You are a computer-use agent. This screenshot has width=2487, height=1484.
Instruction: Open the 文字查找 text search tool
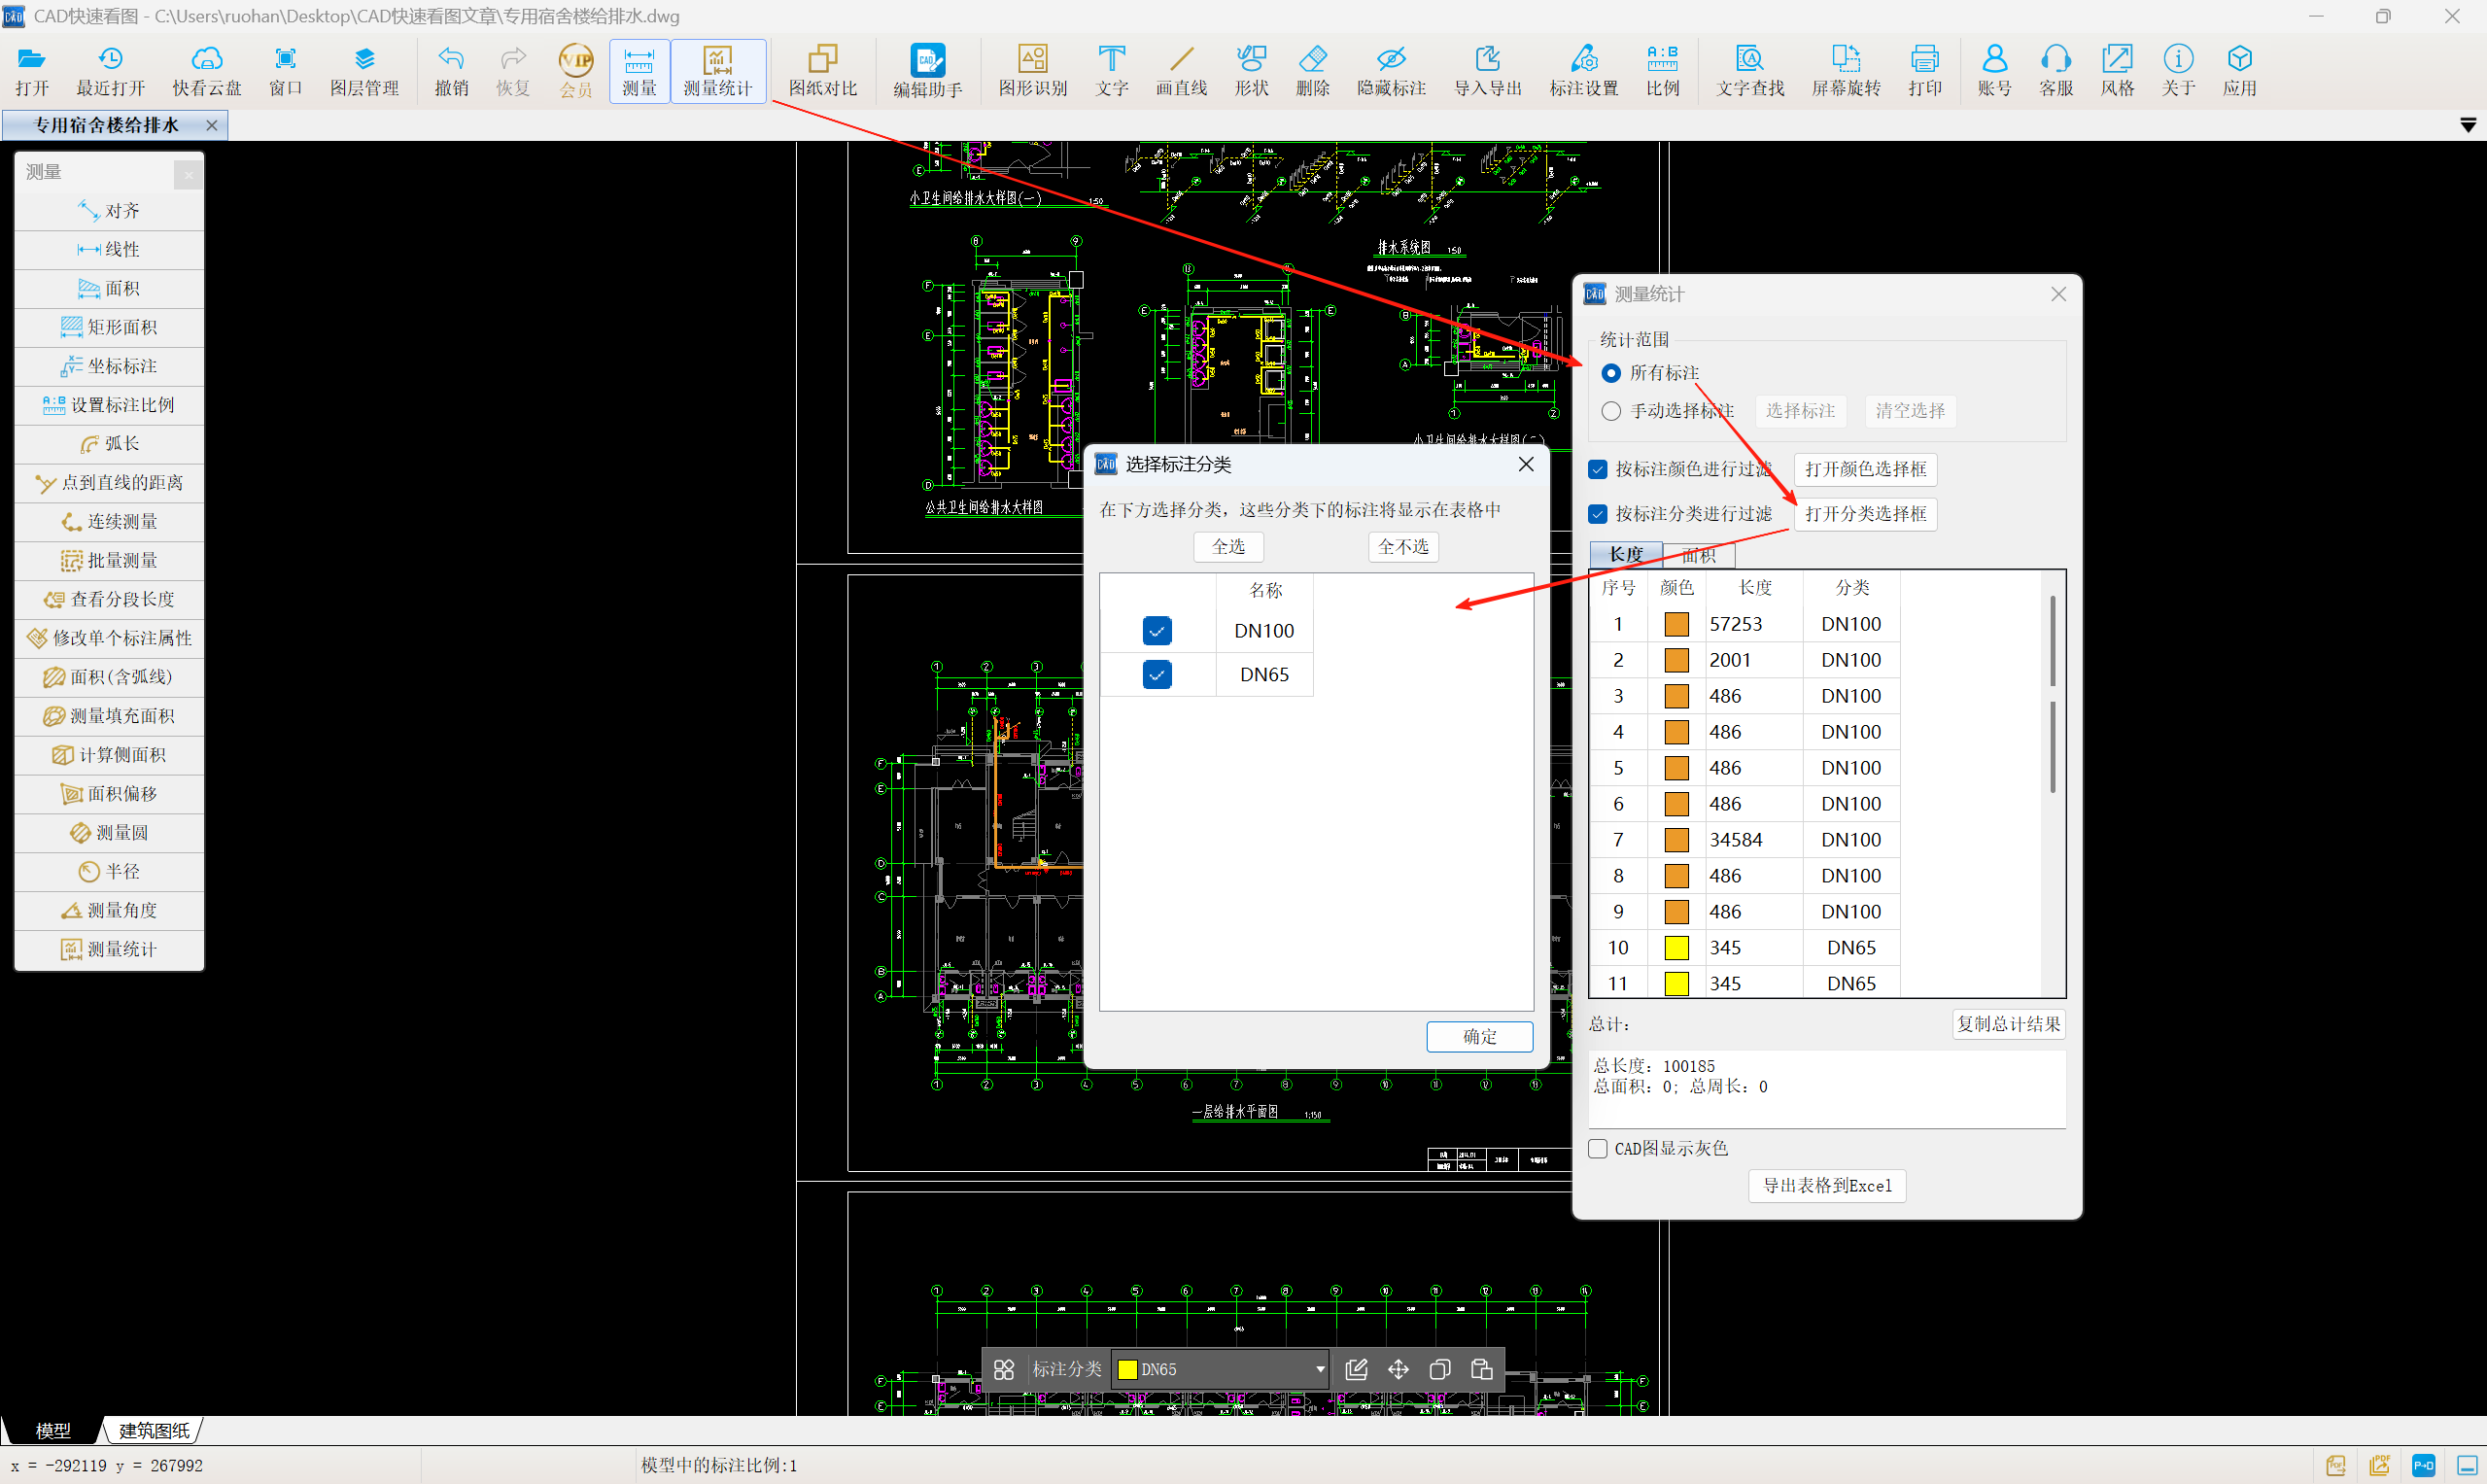[x=1749, y=70]
